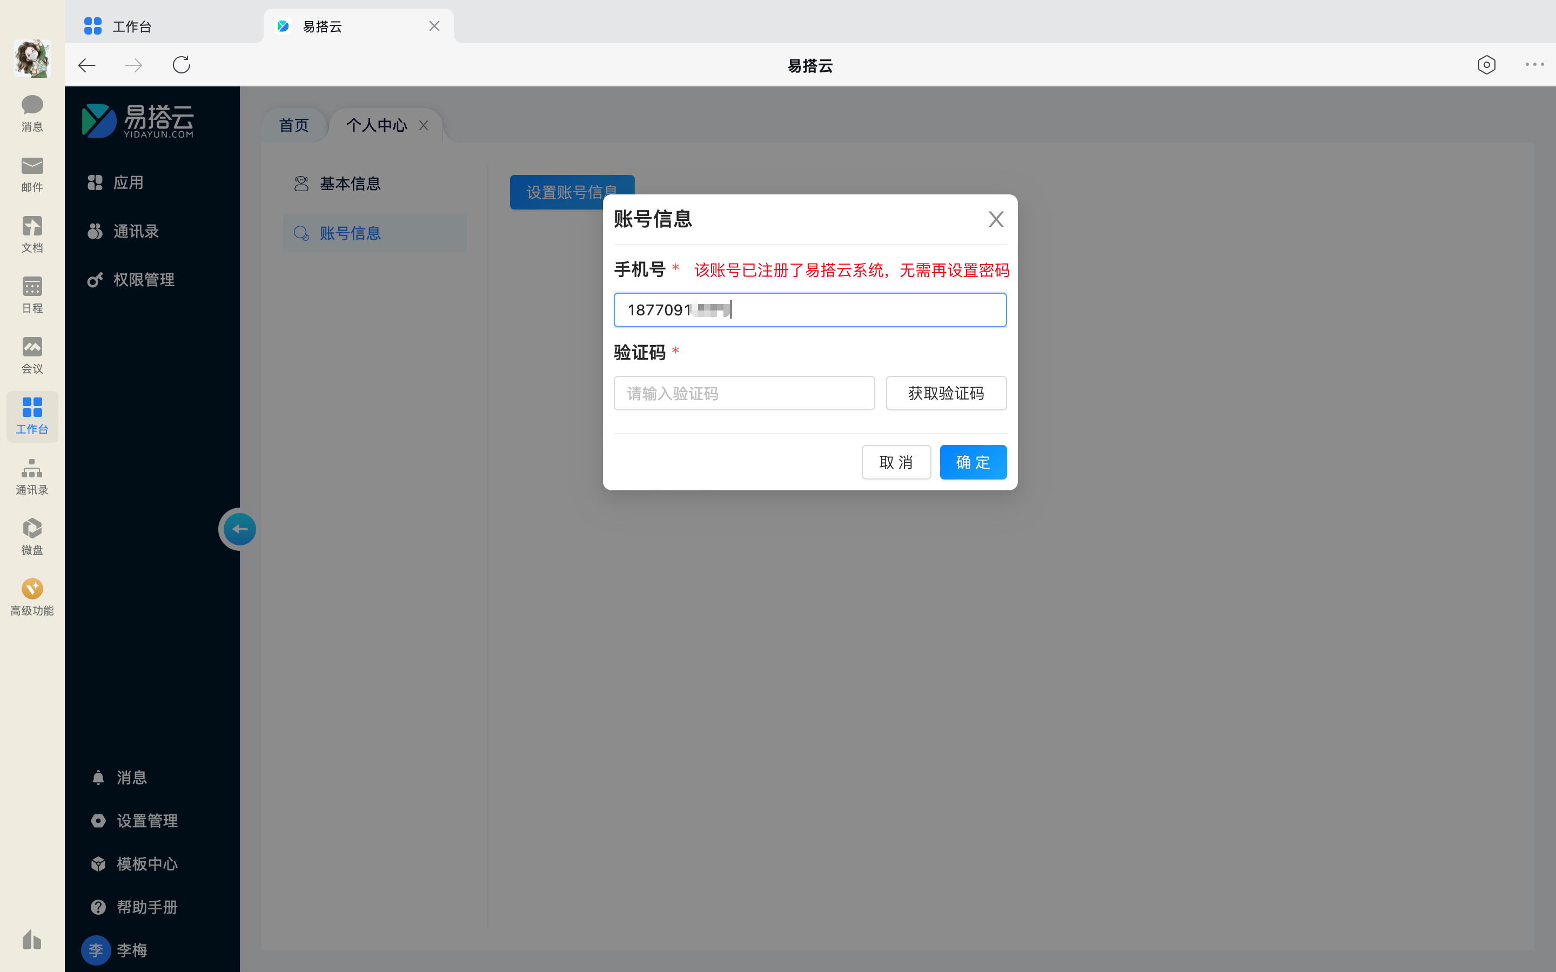The image size is (1556, 972).
Task: Open the three-dots more options menu
Action: [1534, 64]
